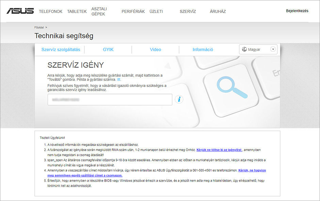Expand the Magyar language dropdown arrow
Screen dimensions: 320x201
tap(273, 49)
